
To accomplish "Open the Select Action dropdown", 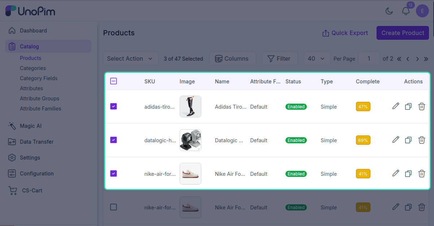I will pyautogui.click(x=131, y=58).
